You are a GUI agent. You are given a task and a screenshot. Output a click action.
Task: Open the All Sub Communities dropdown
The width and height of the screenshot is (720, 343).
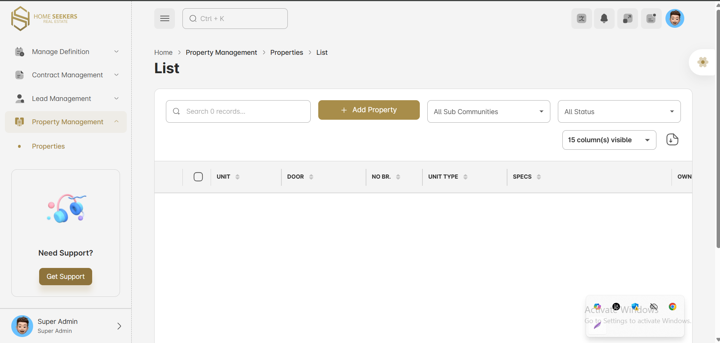[x=488, y=111]
